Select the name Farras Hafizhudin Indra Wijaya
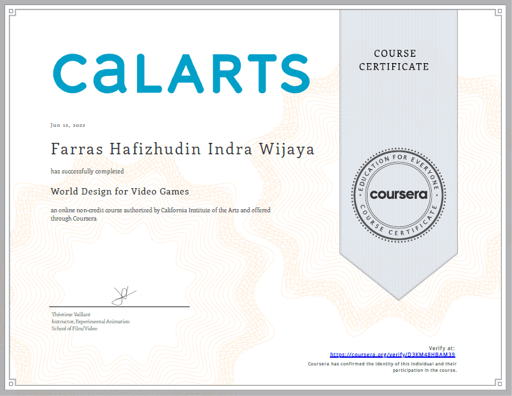The image size is (512, 396). click(183, 149)
